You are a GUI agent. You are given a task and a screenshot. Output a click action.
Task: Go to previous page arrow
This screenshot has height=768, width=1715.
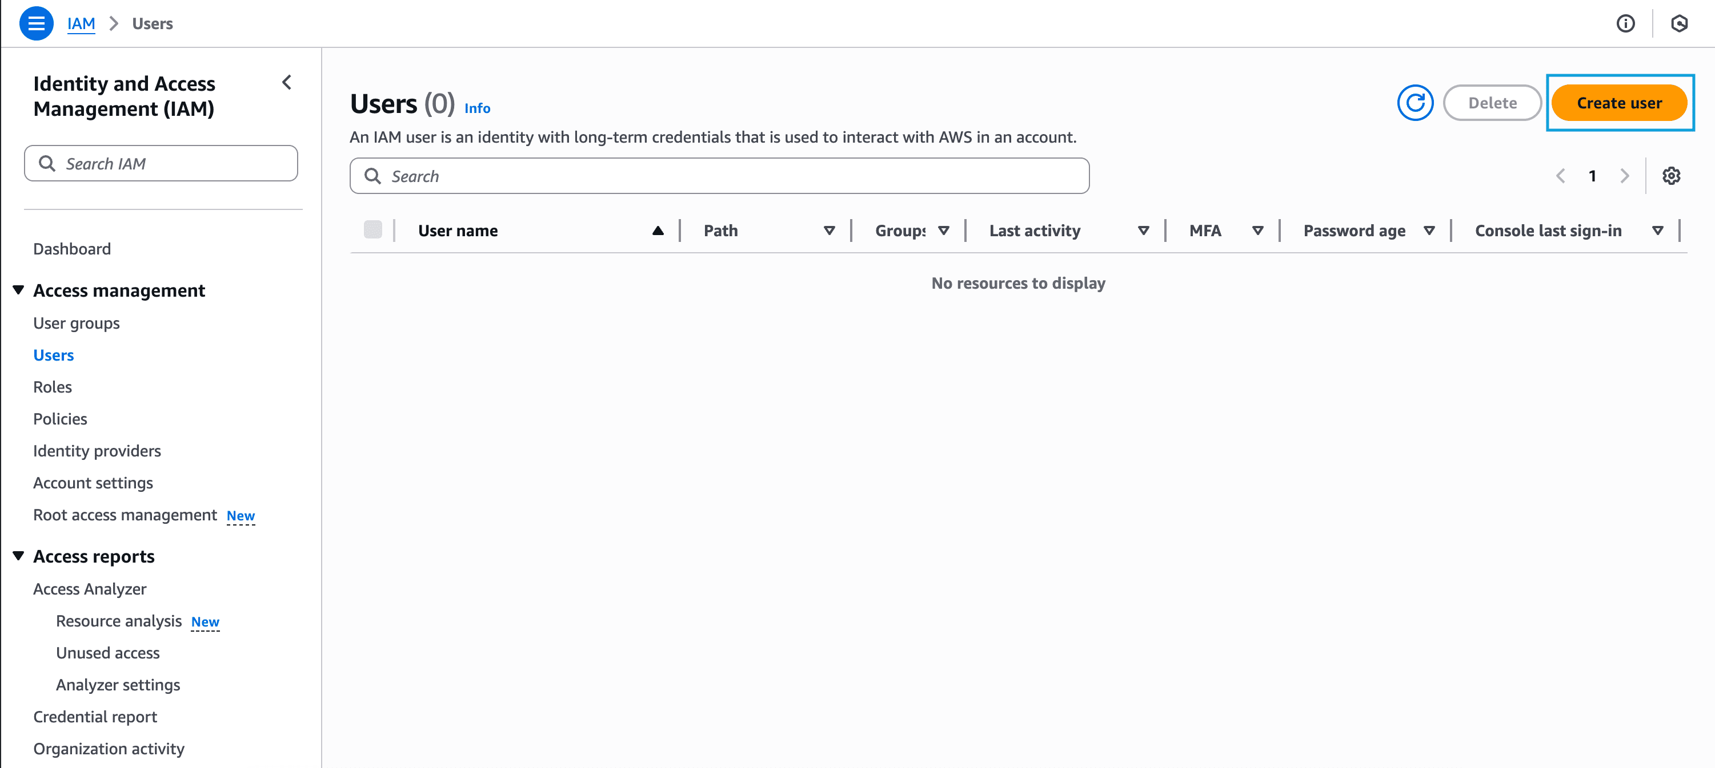pos(1561,176)
